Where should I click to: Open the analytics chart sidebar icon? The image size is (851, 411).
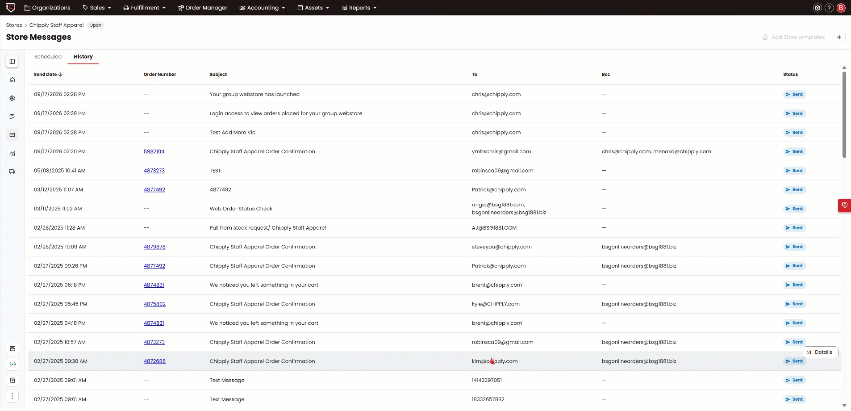(12, 153)
